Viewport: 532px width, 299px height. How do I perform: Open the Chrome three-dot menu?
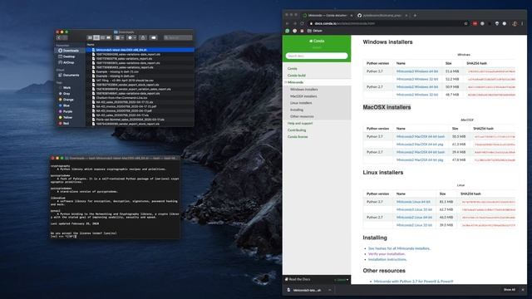tap(523, 23)
